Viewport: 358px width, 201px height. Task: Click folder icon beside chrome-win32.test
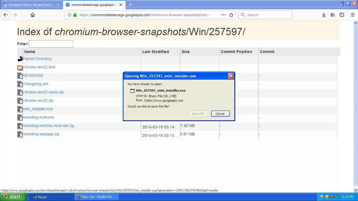coord(20,67)
